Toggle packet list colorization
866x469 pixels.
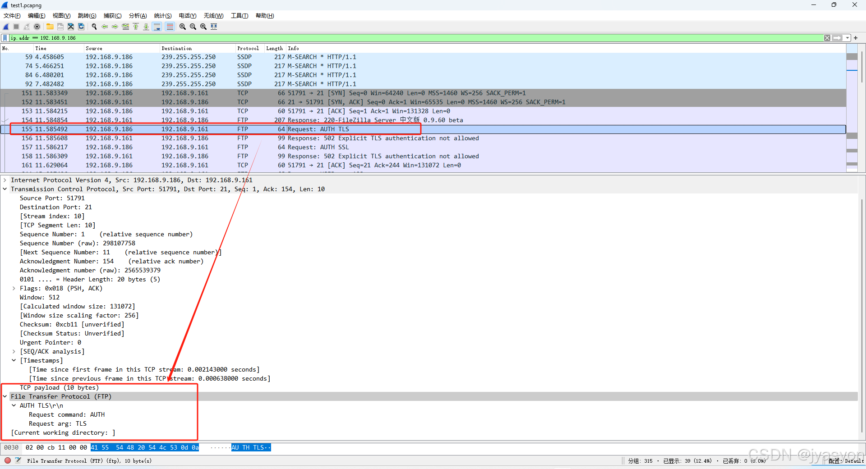pos(170,27)
